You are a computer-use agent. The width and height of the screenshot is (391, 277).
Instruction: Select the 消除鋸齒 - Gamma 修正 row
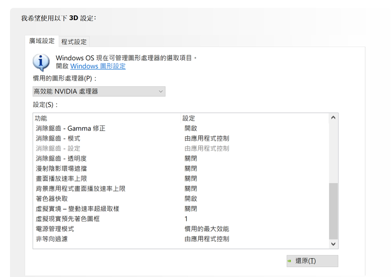coord(181,128)
